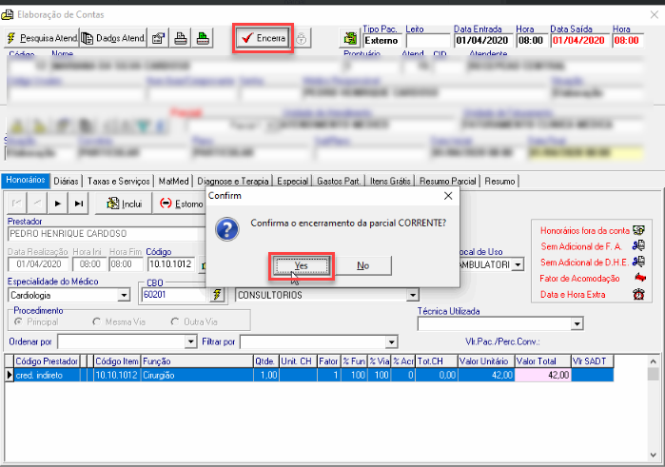Open the Gastos Part. tab
Image resolution: width=665 pixels, height=467 pixels.
click(x=339, y=181)
